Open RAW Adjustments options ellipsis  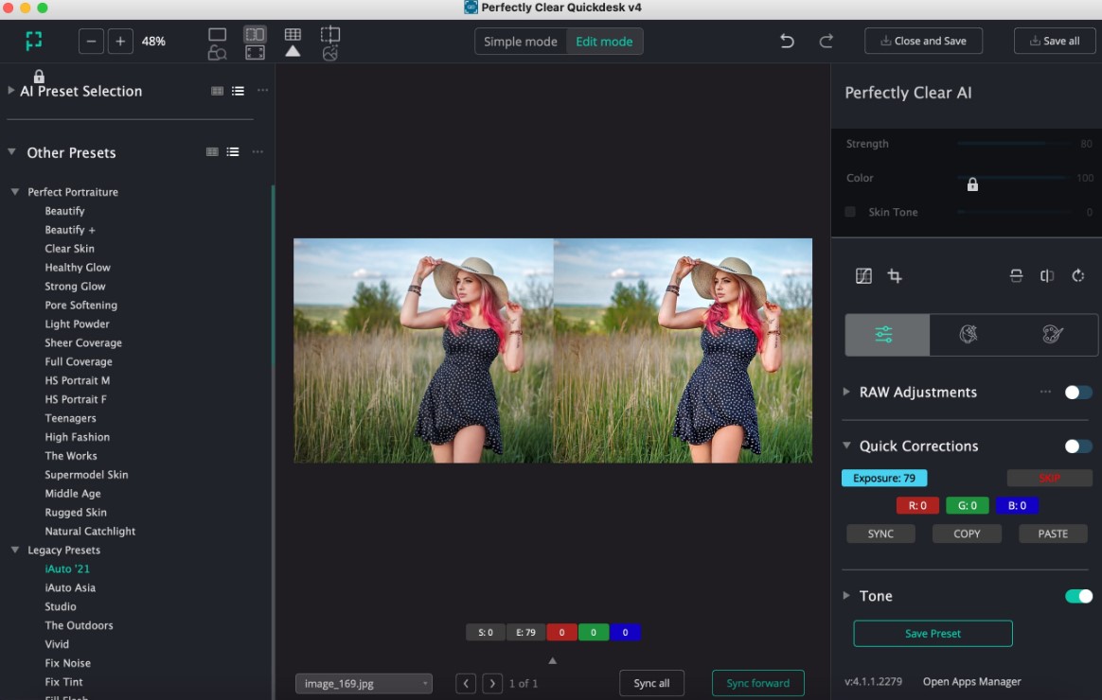1046,392
